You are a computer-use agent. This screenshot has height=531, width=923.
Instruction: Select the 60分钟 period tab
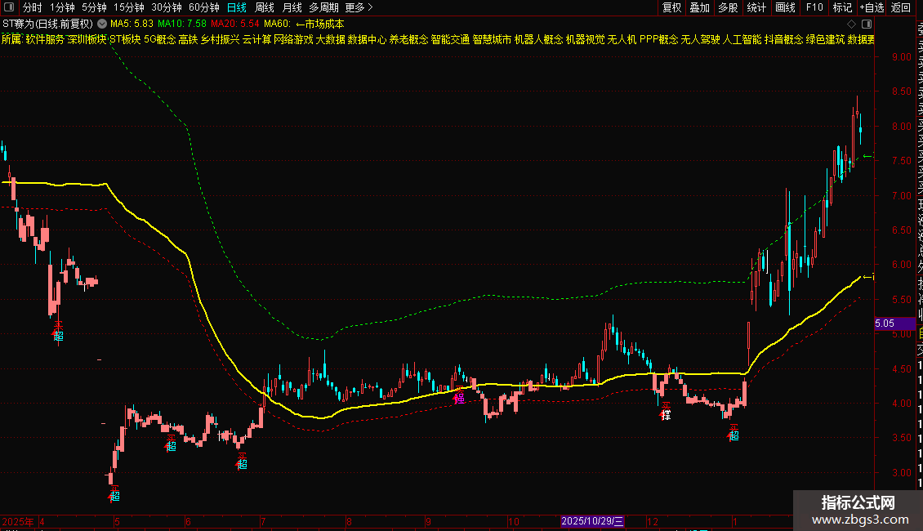[203, 7]
